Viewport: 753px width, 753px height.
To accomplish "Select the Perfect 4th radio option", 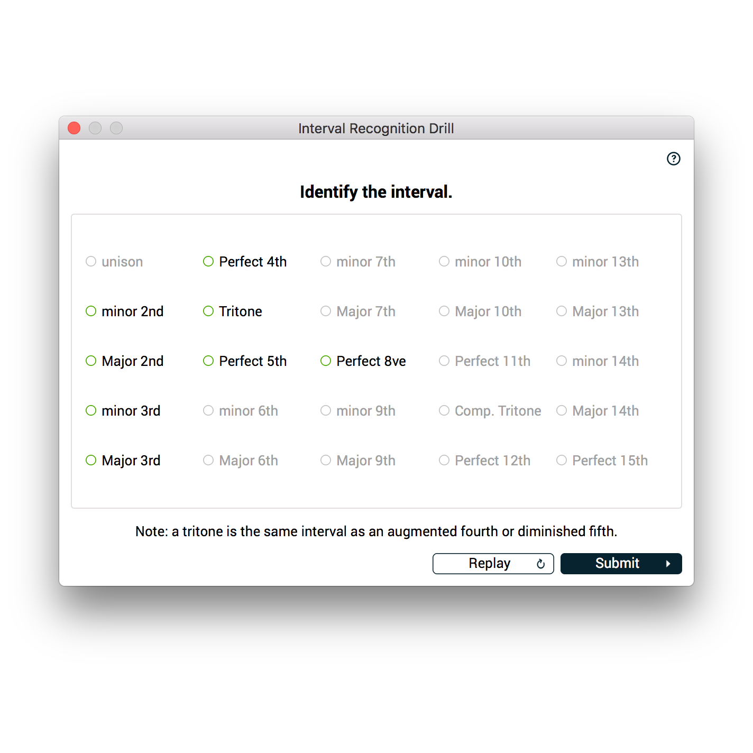I will (208, 262).
